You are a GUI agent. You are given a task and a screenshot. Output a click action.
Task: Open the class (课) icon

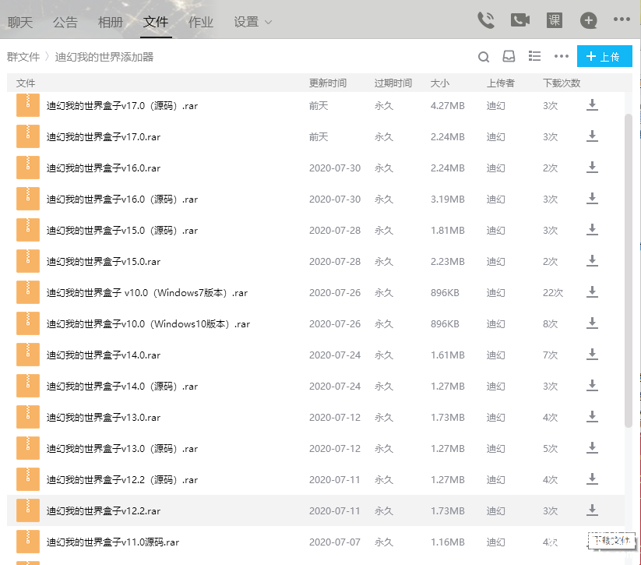tap(554, 20)
